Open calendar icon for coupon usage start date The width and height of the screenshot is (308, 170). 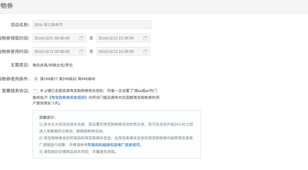coord(81,52)
